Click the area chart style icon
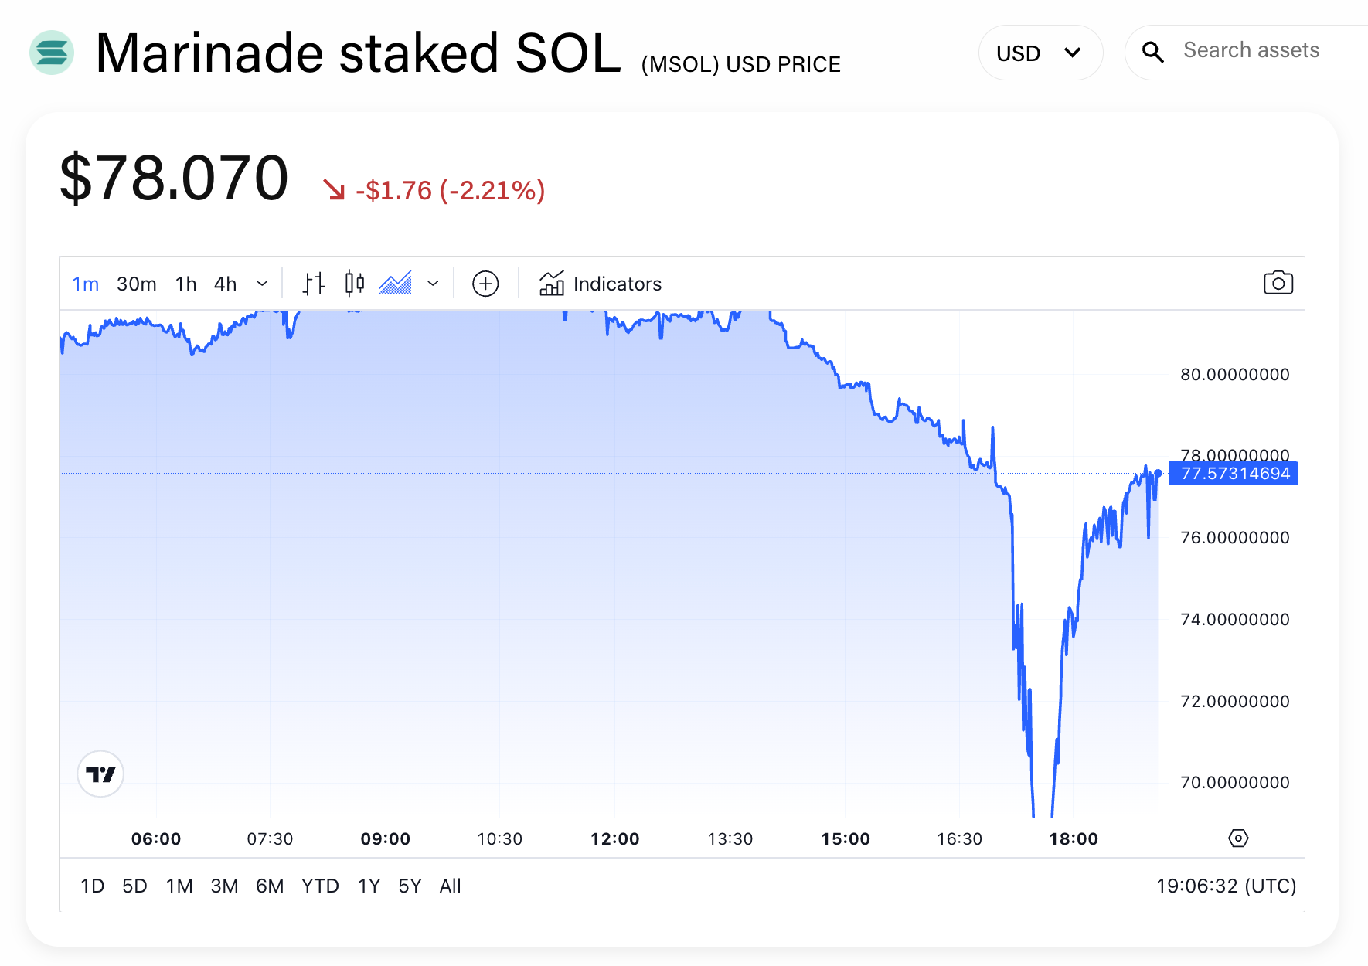The width and height of the screenshot is (1368, 966). [x=396, y=283]
